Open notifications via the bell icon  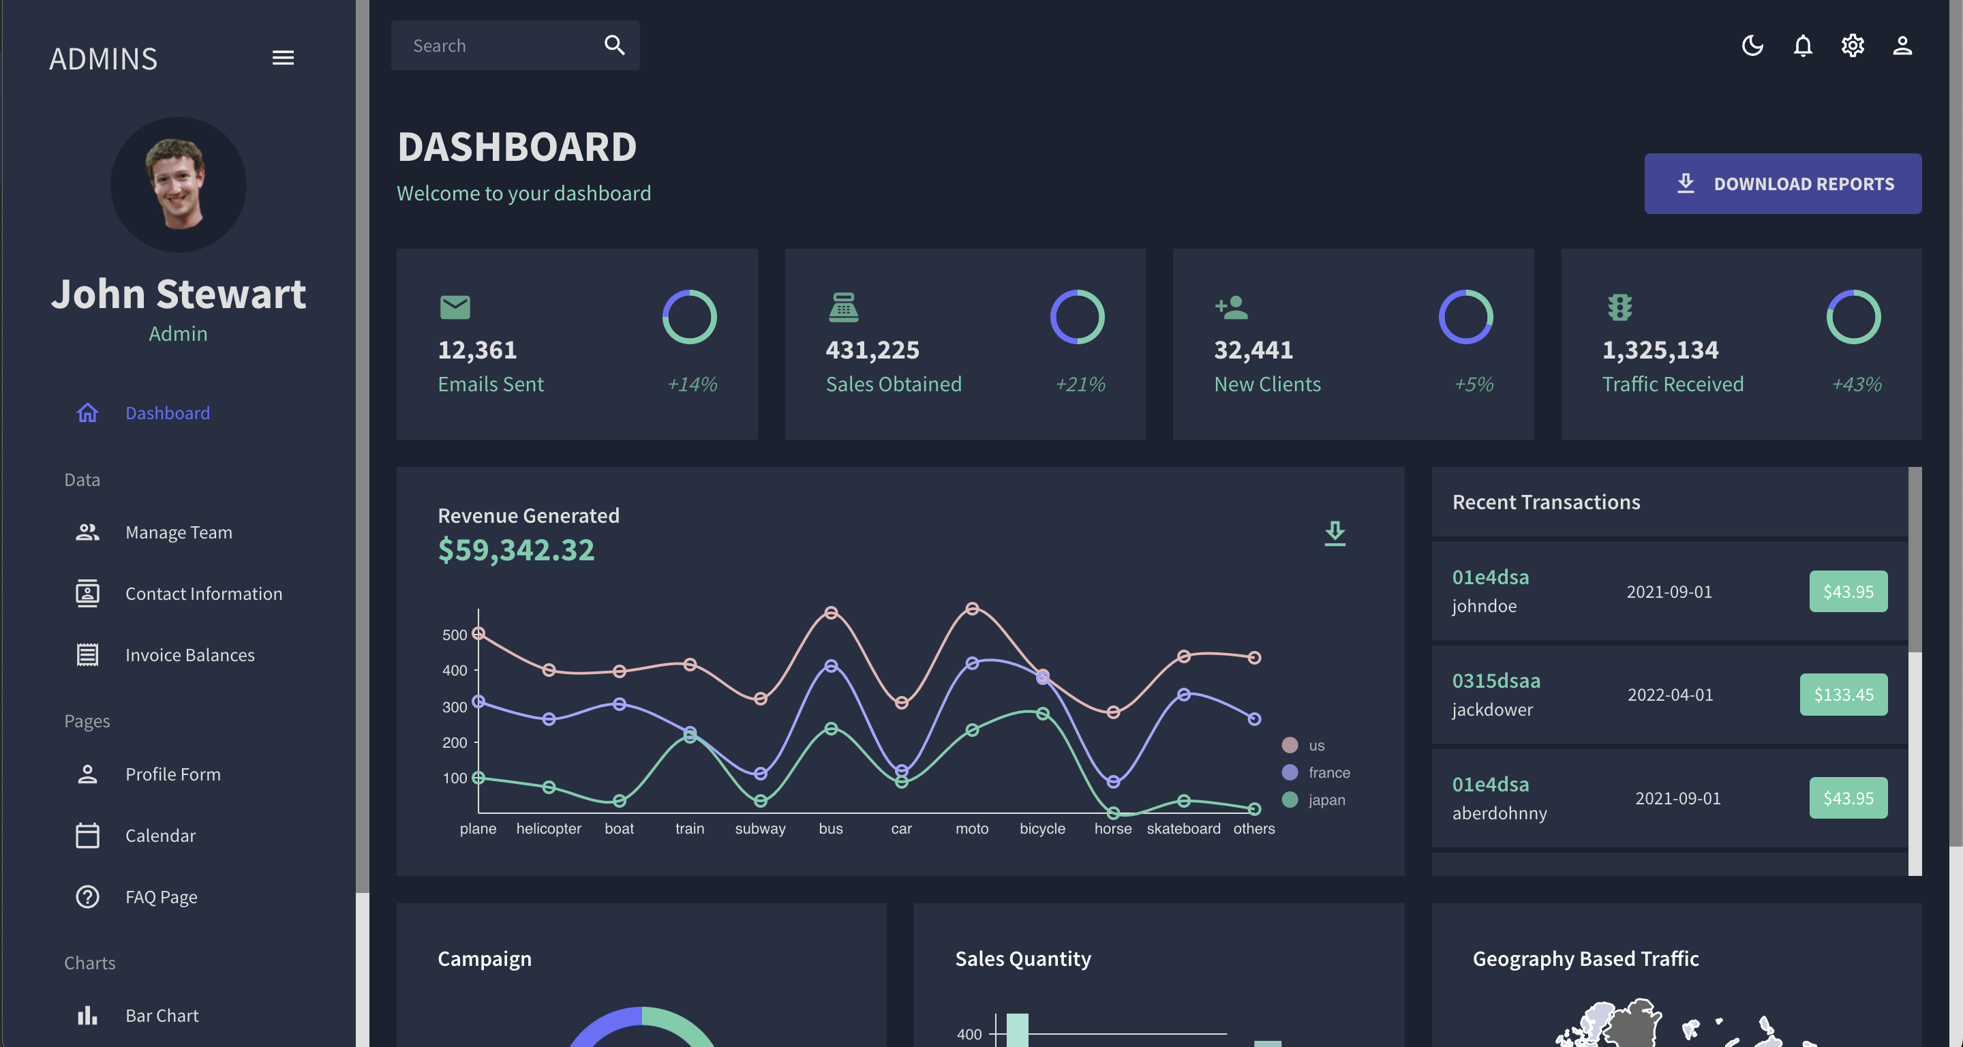[x=1802, y=46]
